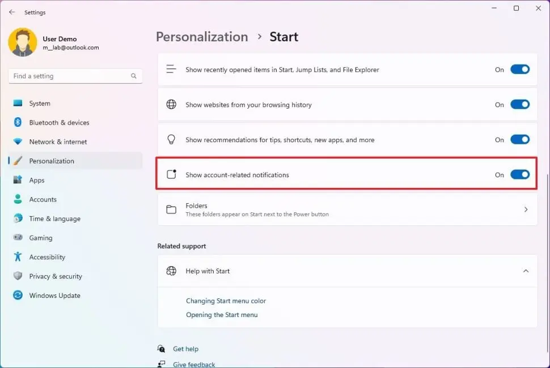Open Changing Start menu color link
Viewport: 550px width, 368px height.
pyautogui.click(x=226, y=301)
